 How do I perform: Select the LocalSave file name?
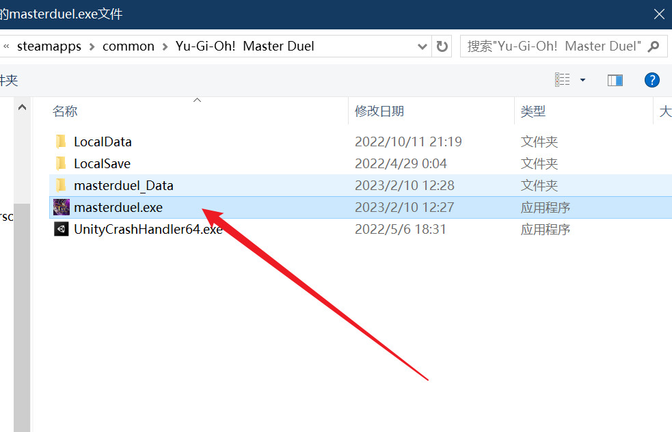(x=102, y=163)
